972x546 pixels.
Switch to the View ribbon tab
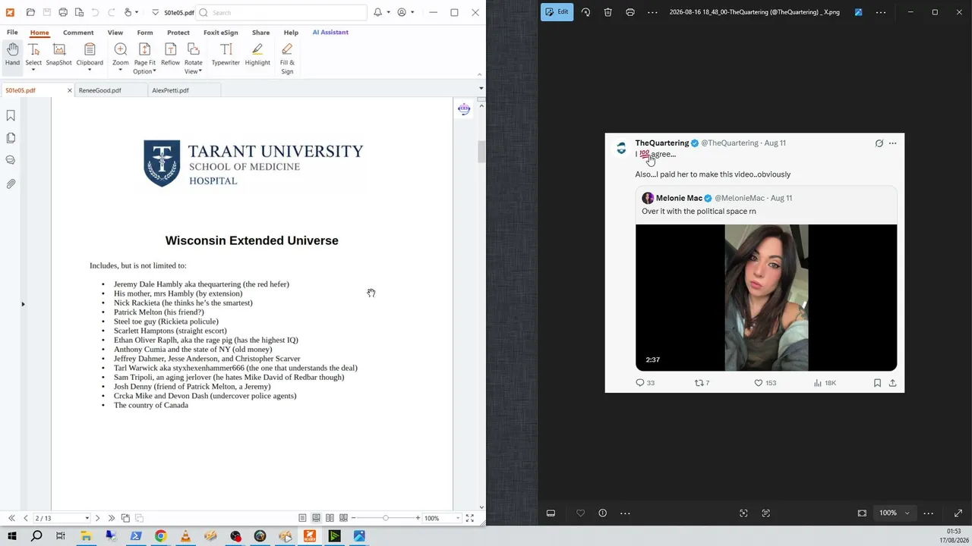pyautogui.click(x=115, y=33)
